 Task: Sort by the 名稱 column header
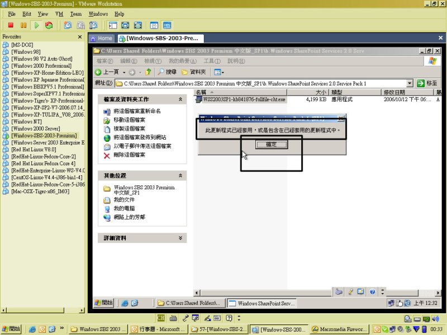click(240, 92)
